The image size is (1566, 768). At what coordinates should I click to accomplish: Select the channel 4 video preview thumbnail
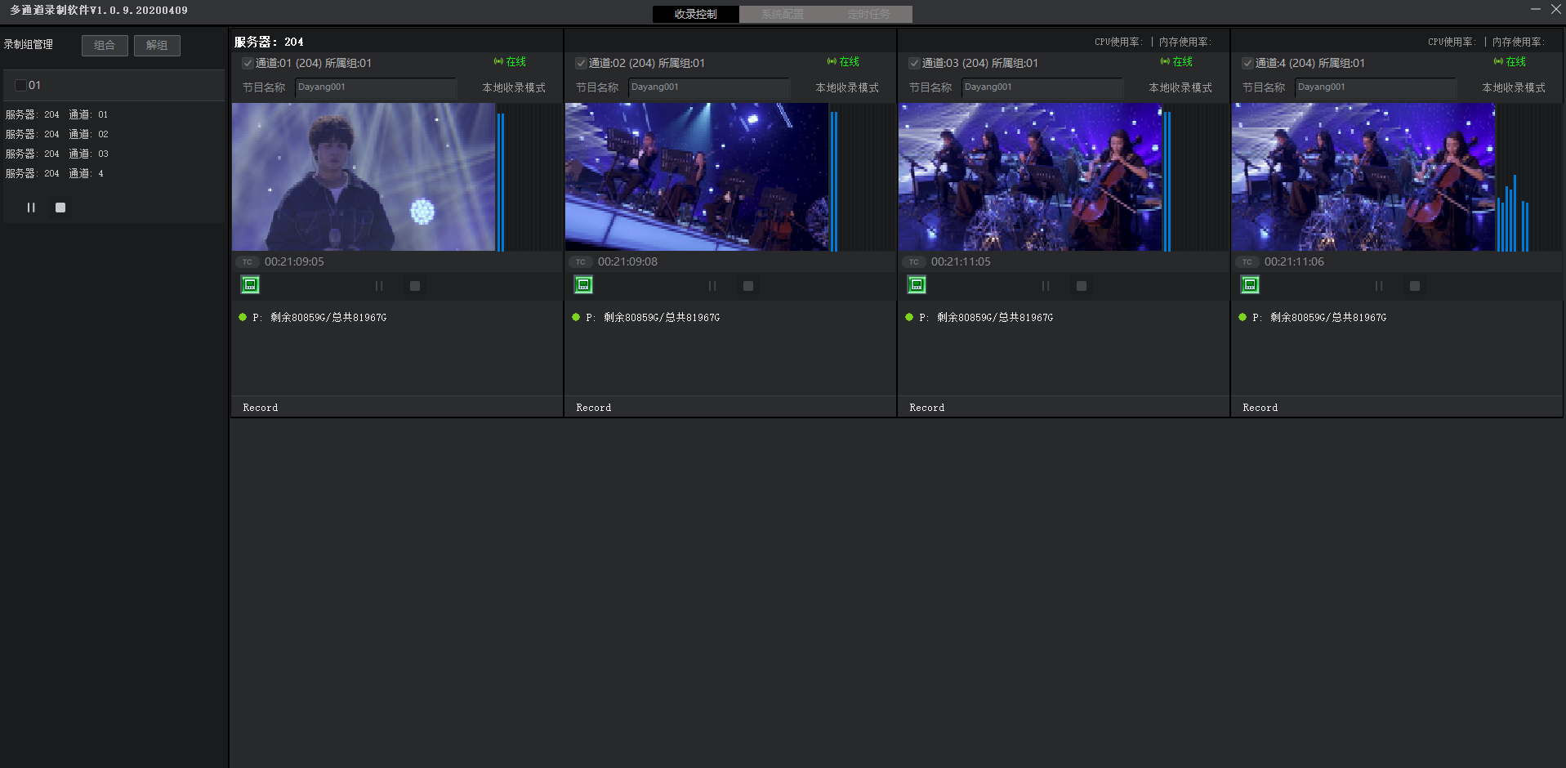coord(1363,176)
